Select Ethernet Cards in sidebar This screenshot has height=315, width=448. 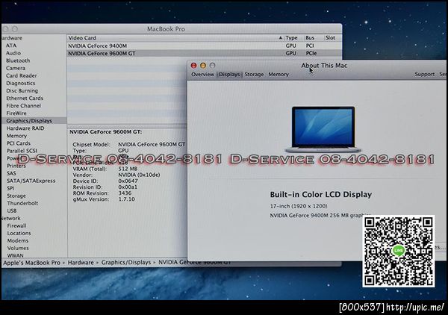[25, 98]
